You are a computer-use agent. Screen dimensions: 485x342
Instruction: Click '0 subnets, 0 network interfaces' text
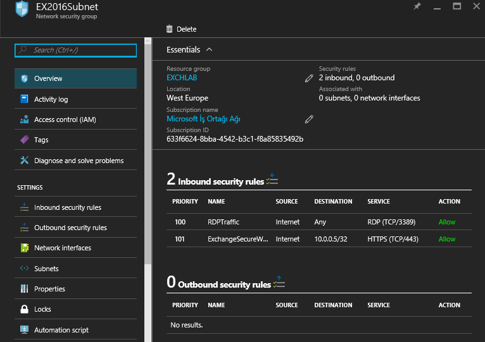pyautogui.click(x=369, y=98)
